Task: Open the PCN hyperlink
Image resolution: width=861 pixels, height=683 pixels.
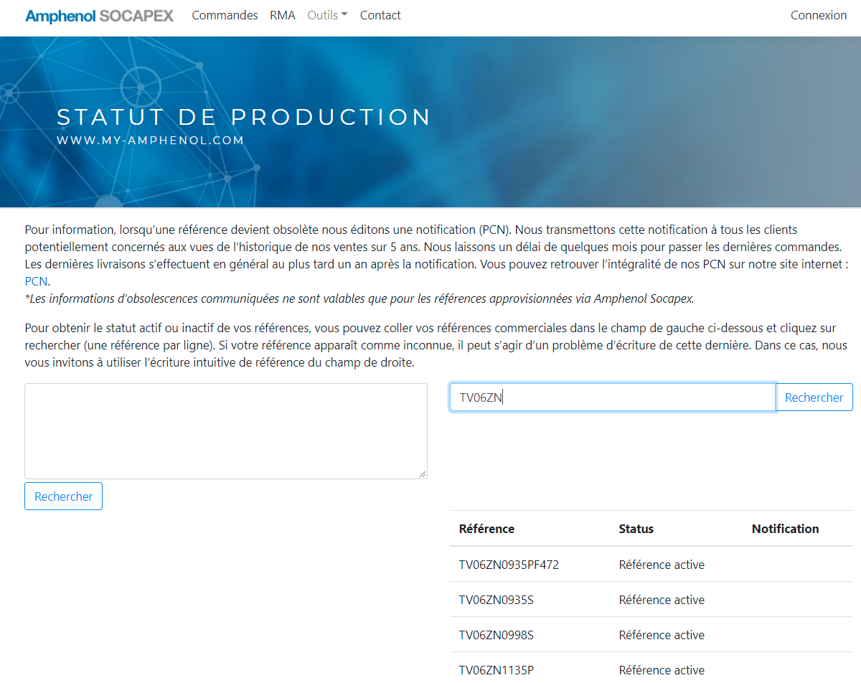Action: tap(36, 281)
